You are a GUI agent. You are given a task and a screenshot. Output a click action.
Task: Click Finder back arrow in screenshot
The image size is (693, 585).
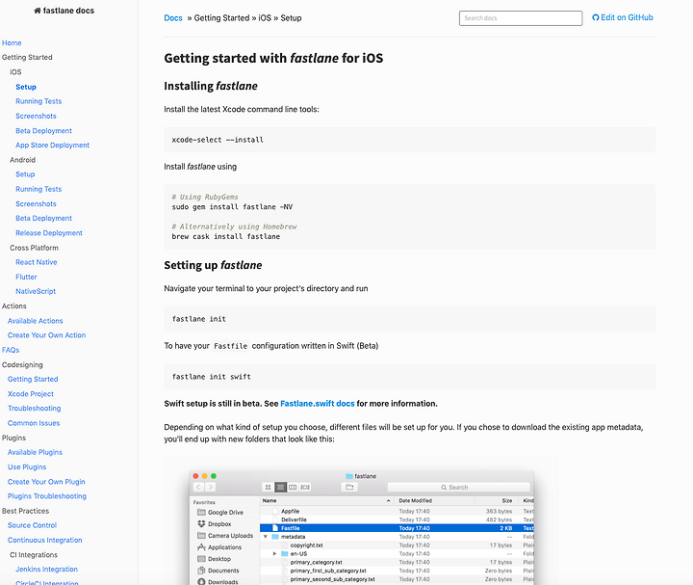coord(198,488)
